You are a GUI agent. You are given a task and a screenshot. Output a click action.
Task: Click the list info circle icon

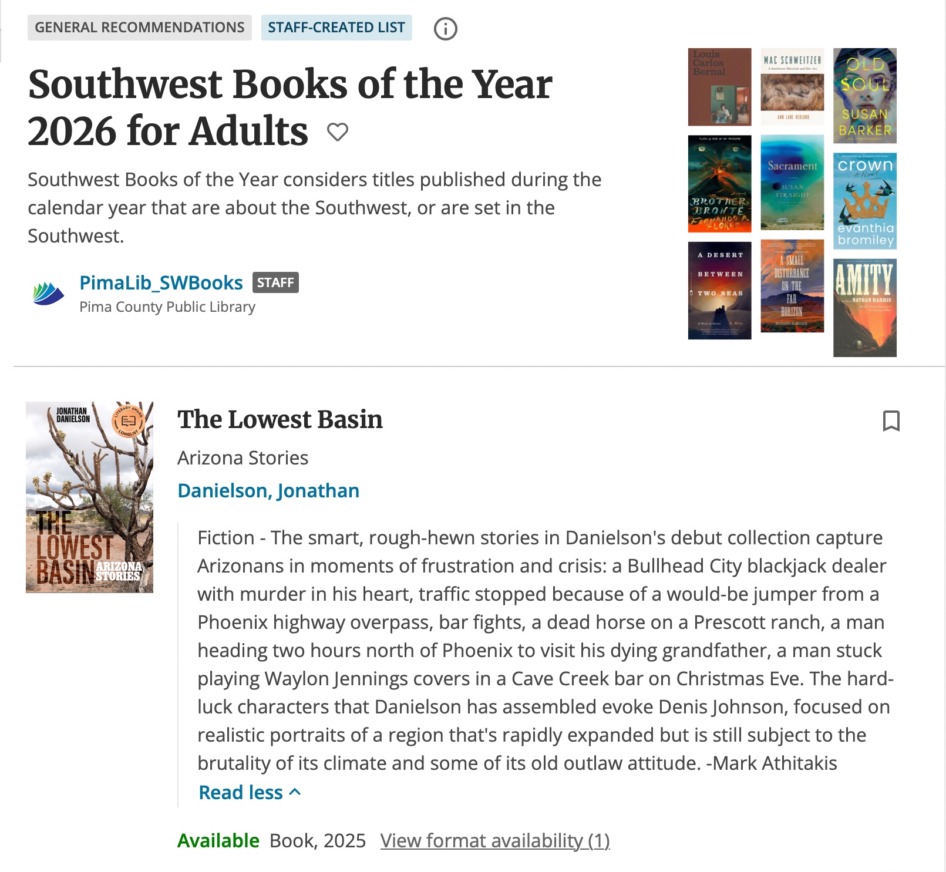445,28
